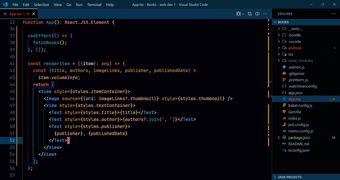Click the ruby gem icon beside Gemfile
The height and width of the screenshot is (180, 340).
[284, 112]
